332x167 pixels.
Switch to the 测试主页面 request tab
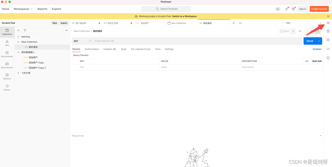pyautogui.click(x=118, y=23)
